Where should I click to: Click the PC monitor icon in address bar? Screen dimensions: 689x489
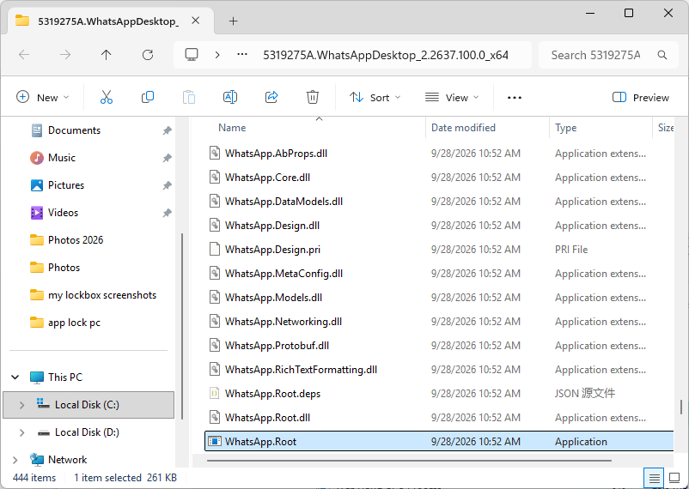pos(192,55)
